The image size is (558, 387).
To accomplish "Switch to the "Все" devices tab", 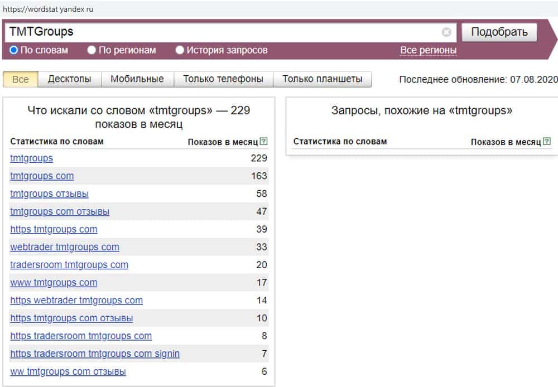I will pyautogui.click(x=20, y=79).
